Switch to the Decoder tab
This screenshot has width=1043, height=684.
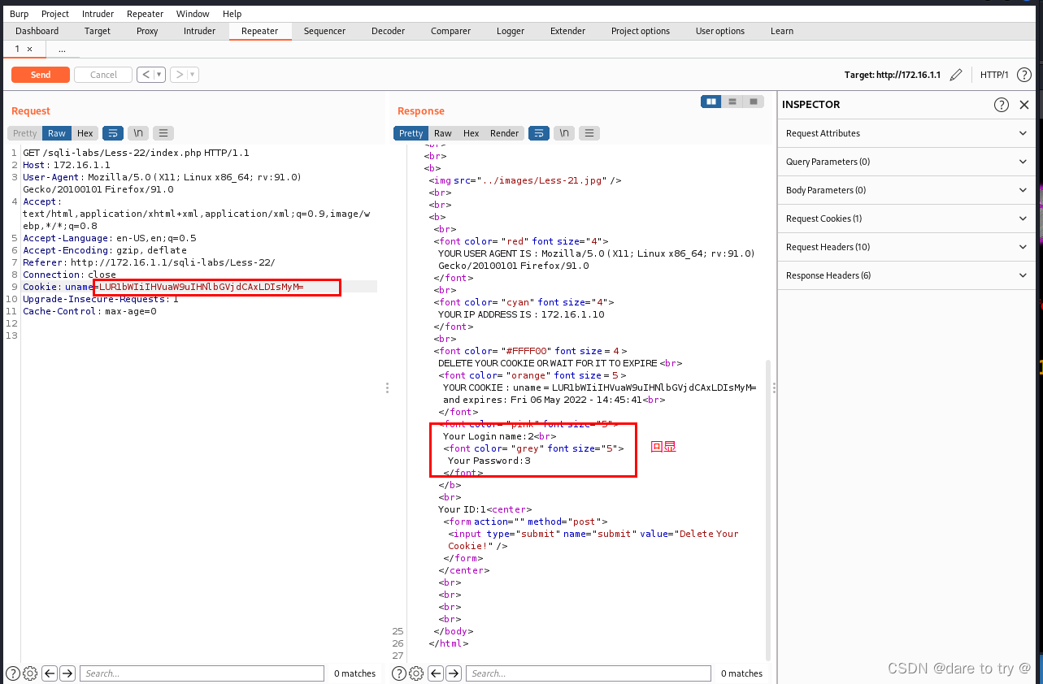pos(388,31)
